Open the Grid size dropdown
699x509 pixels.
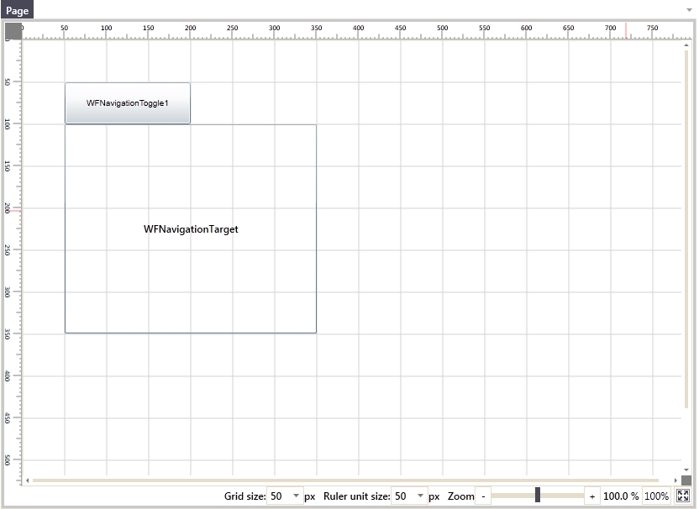coord(297,496)
